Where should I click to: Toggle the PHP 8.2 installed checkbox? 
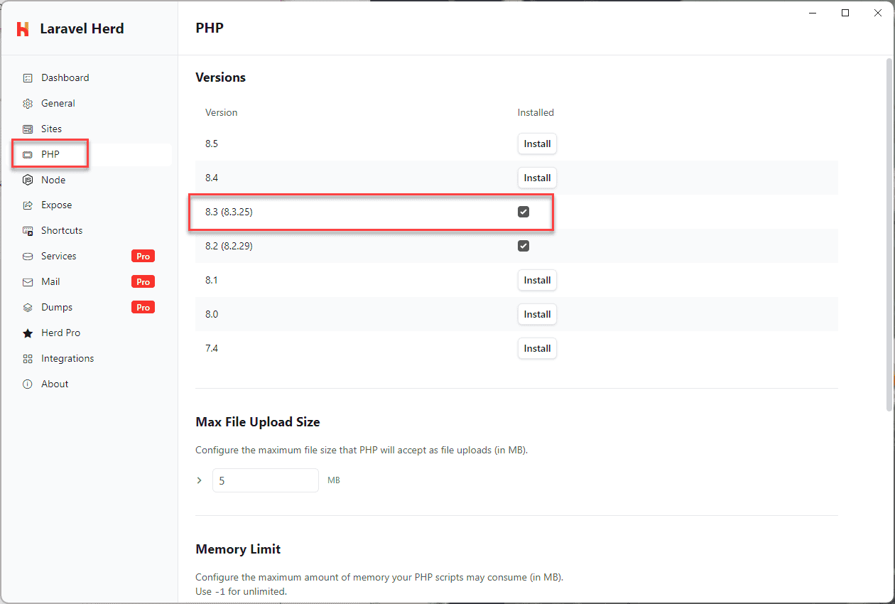524,246
